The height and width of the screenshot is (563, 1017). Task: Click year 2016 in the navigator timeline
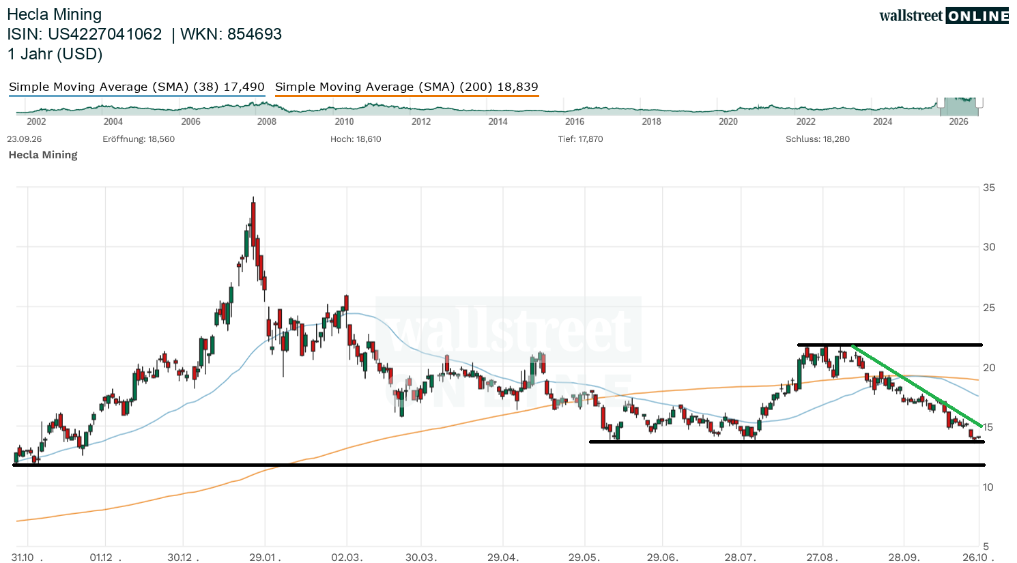(x=575, y=121)
